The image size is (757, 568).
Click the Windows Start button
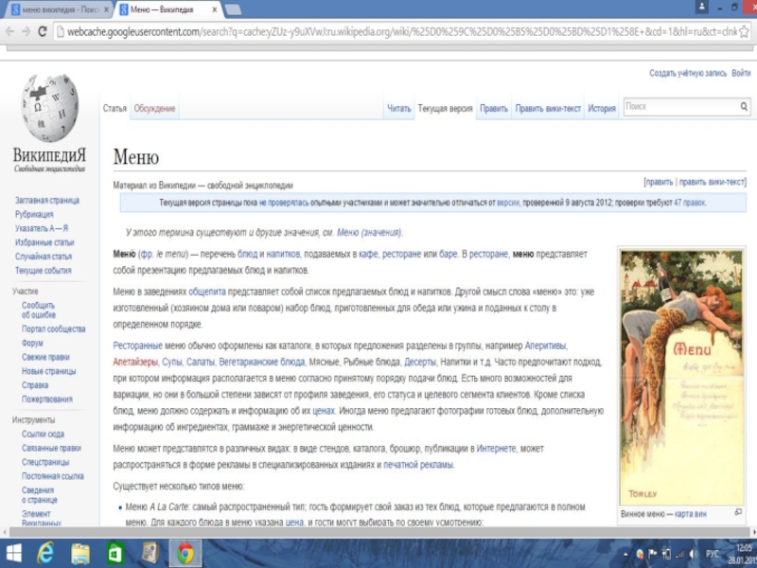(13, 553)
